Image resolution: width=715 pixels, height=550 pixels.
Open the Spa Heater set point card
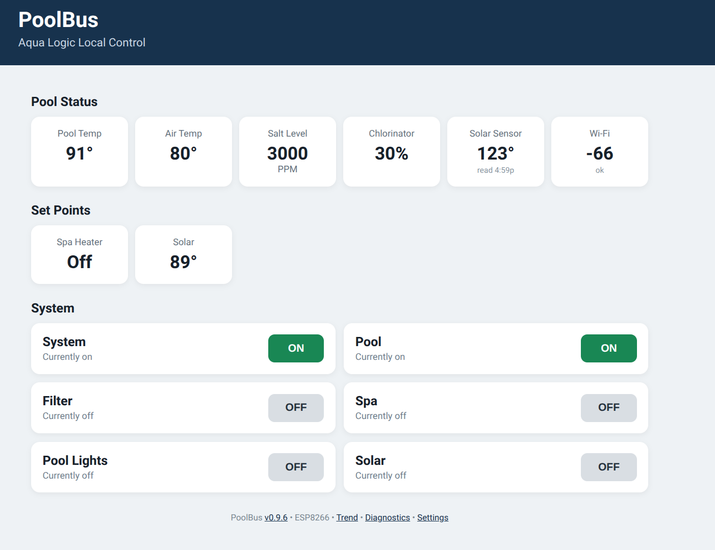80,254
